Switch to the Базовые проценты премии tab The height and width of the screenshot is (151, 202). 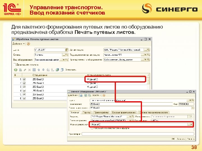pyautogui.click(x=124, y=112)
